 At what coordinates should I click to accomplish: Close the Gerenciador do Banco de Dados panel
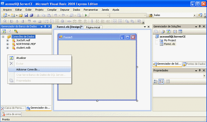49,26
